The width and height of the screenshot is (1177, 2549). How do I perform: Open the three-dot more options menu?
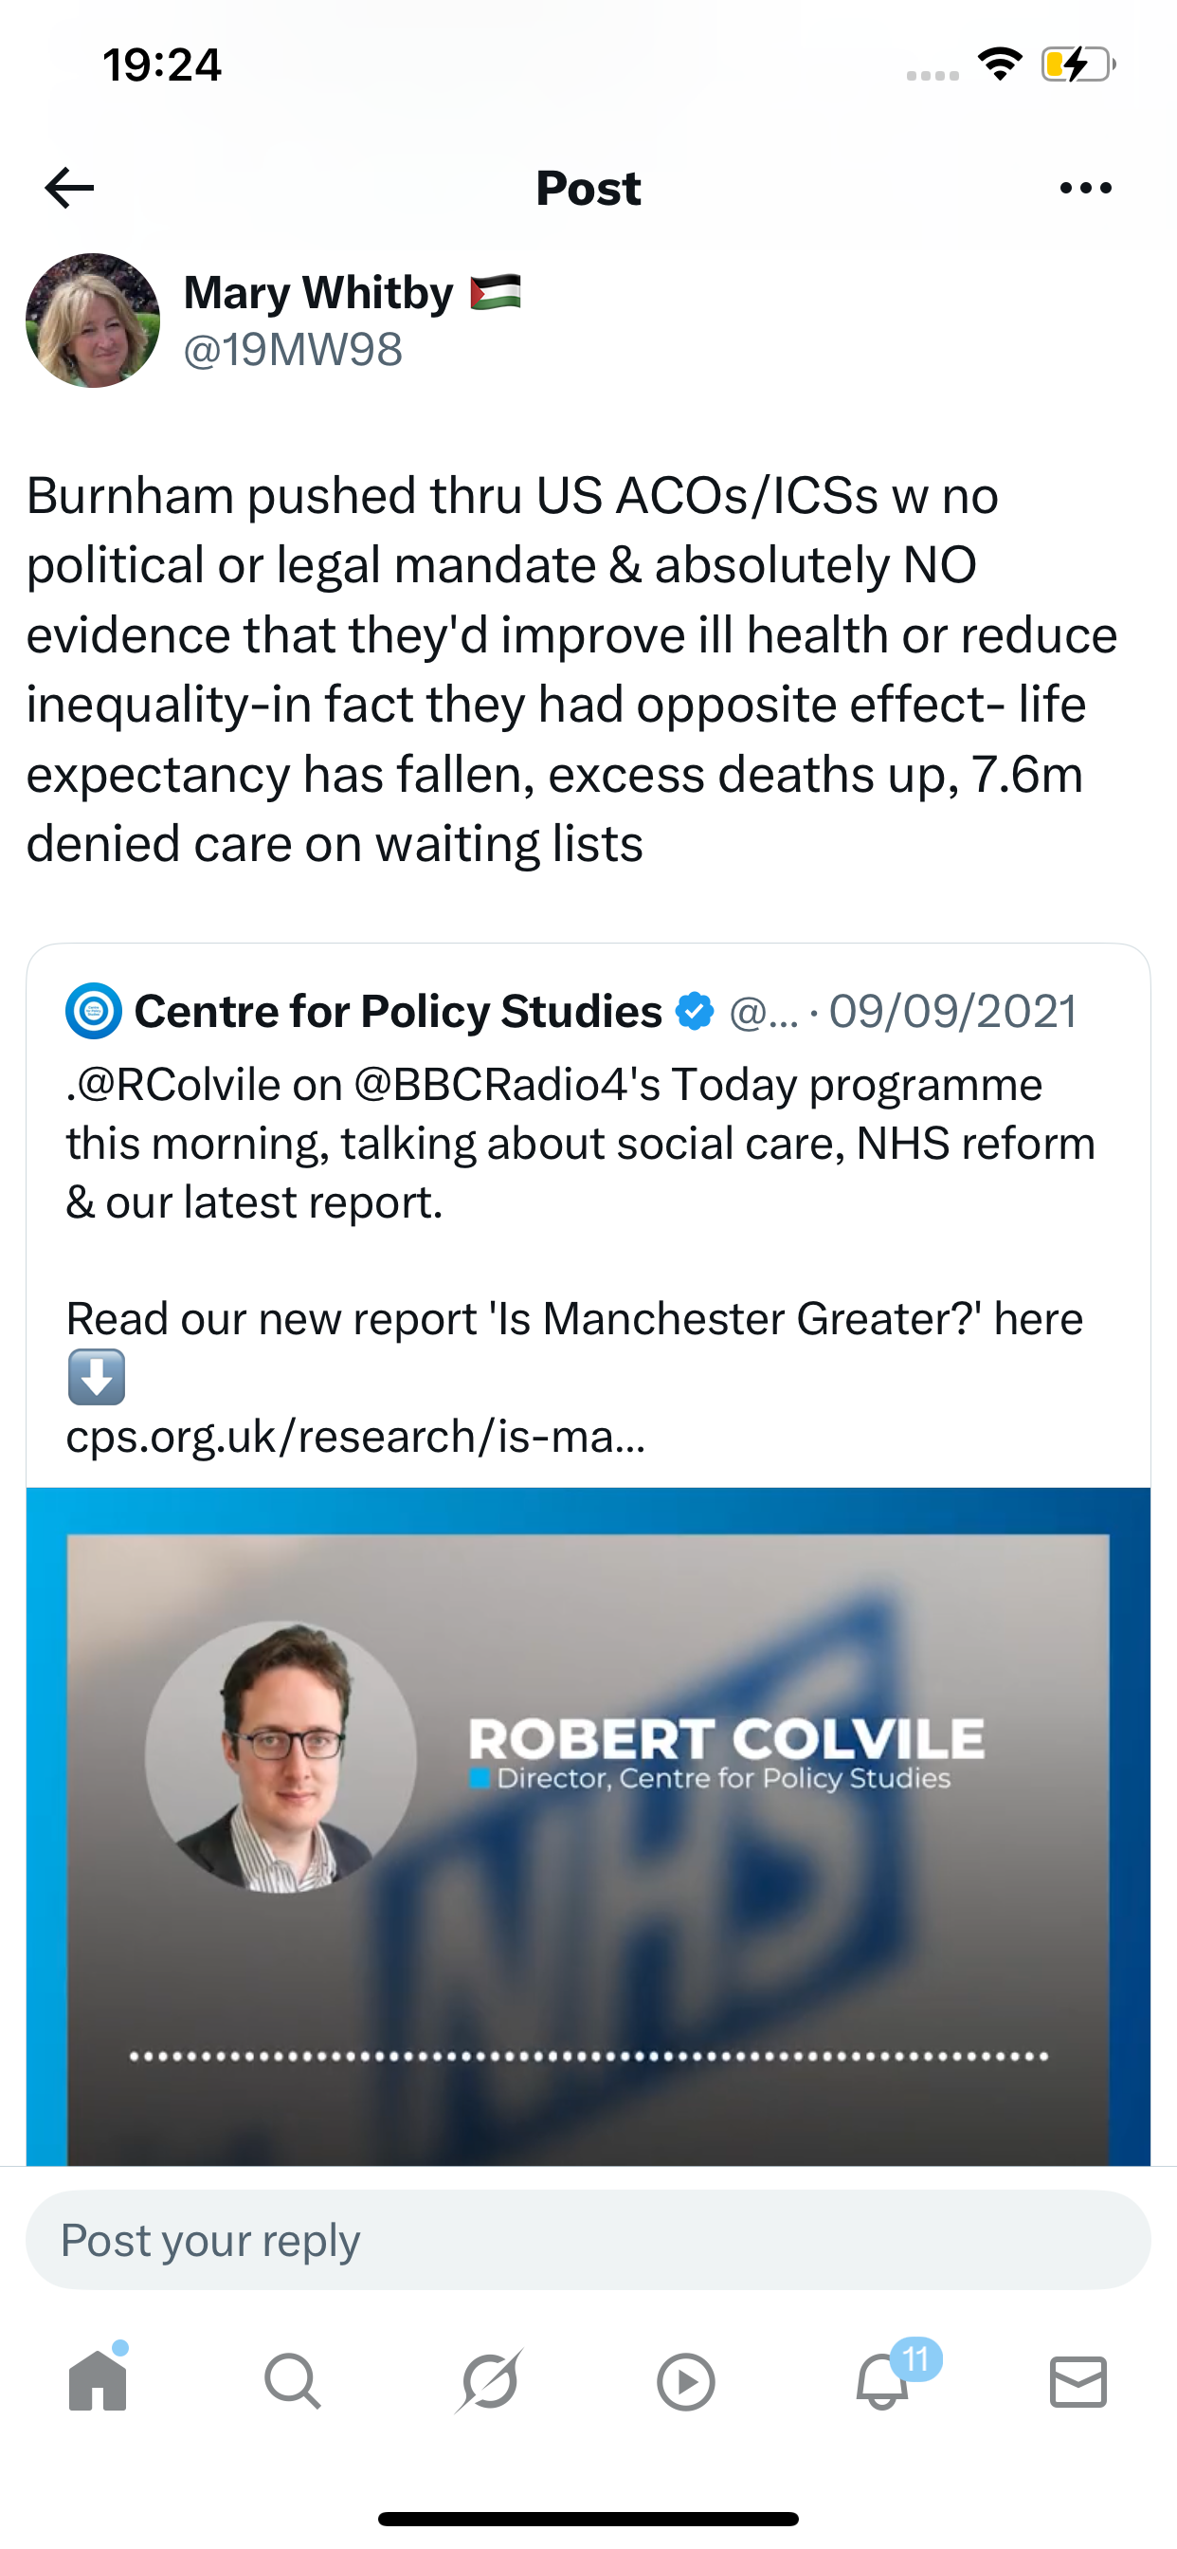pyautogui.click(x=1085, y=188)
